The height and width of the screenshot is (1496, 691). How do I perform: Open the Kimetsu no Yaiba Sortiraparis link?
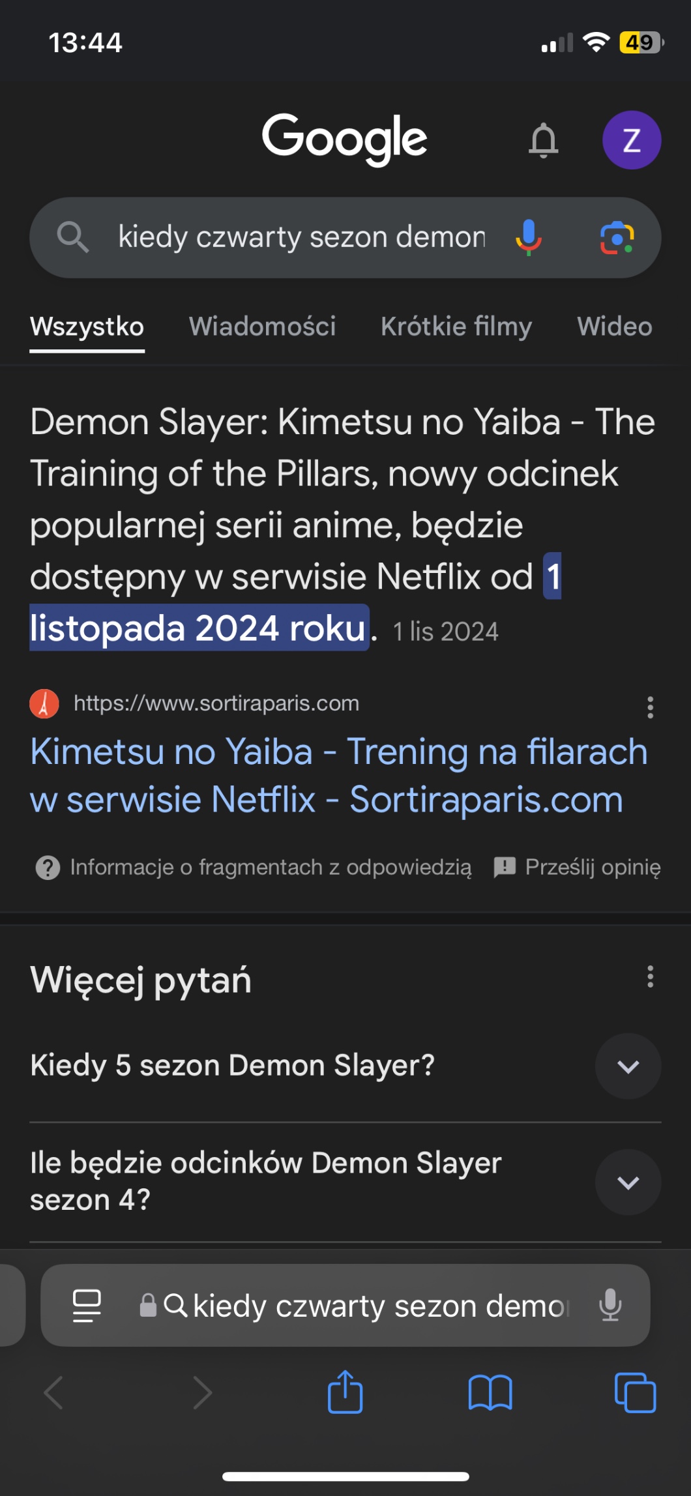coord(338,775)
